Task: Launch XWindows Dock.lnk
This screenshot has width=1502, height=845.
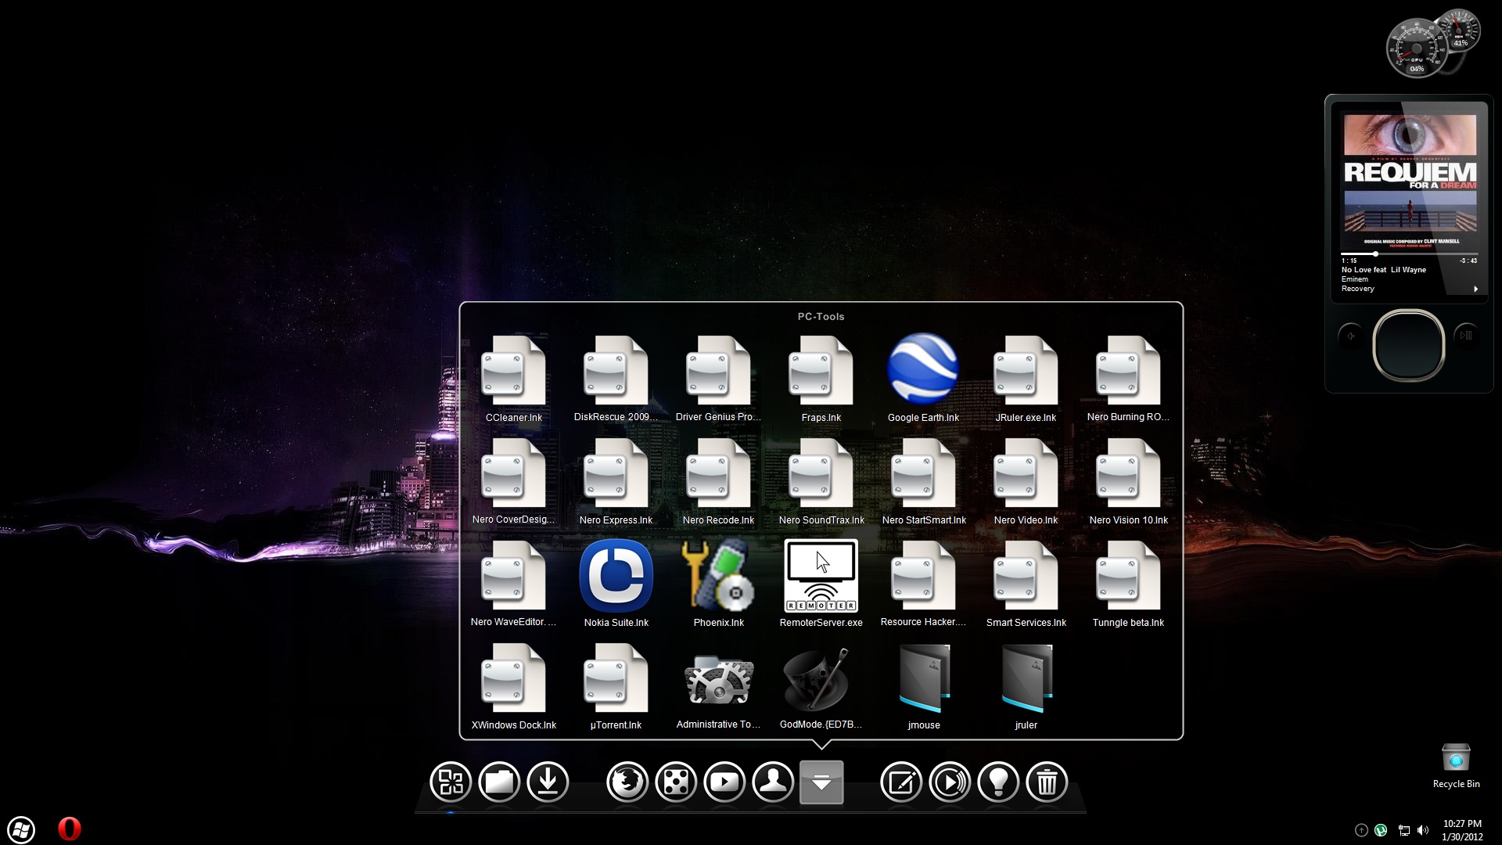Action: click(x=513, y=686)
